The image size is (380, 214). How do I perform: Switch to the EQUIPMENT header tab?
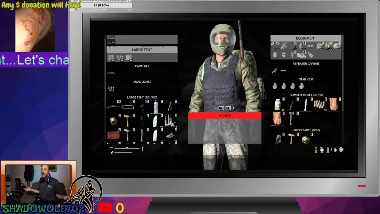306,38
